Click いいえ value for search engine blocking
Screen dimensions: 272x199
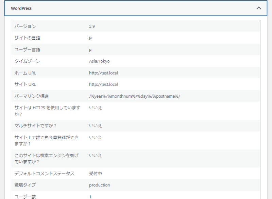click(x=96, y=156)
